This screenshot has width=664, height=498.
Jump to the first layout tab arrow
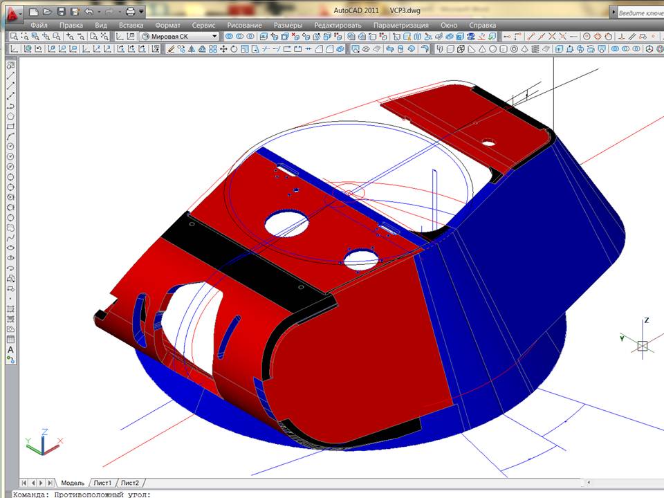24,483
